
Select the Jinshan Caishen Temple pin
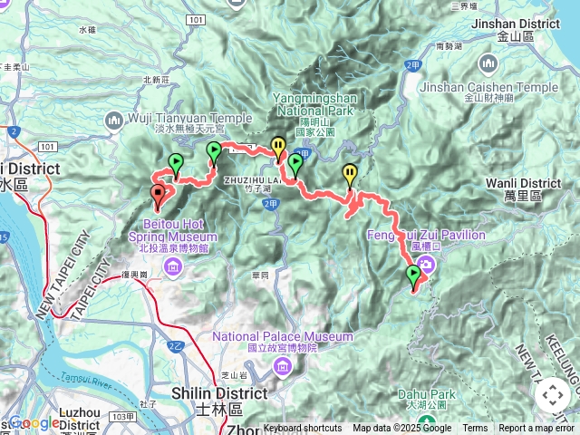click(x=488, y=64)
